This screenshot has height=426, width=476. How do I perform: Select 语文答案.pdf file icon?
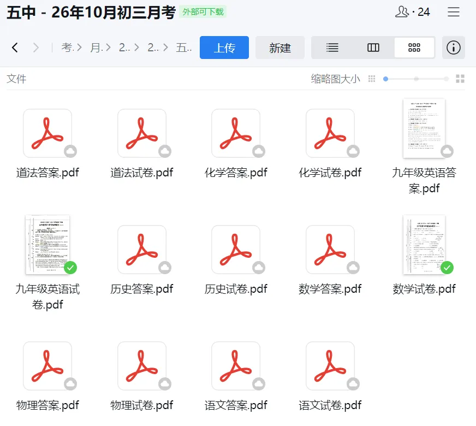point(236,366)
